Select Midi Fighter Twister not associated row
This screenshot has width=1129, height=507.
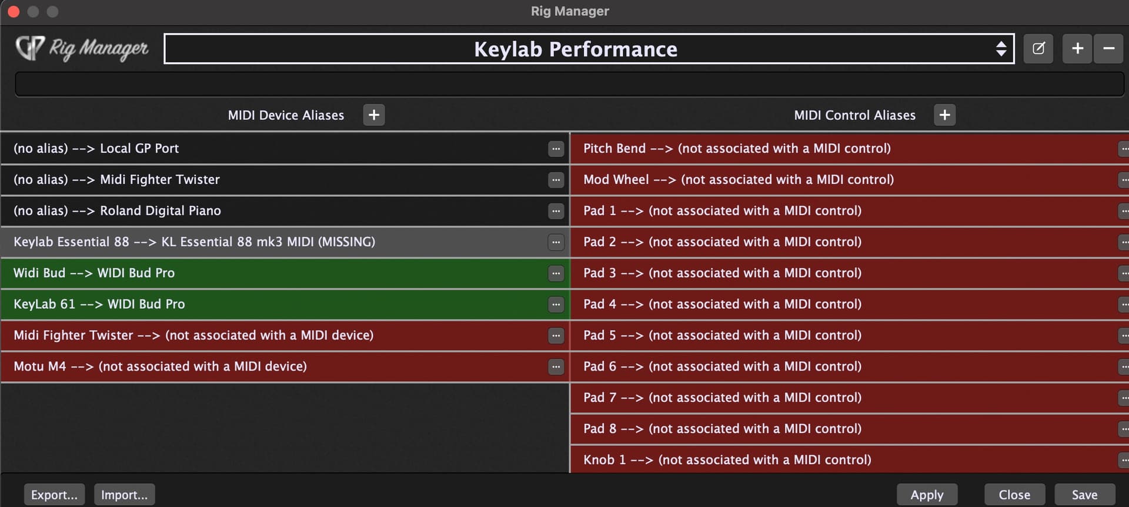(285, 335)
